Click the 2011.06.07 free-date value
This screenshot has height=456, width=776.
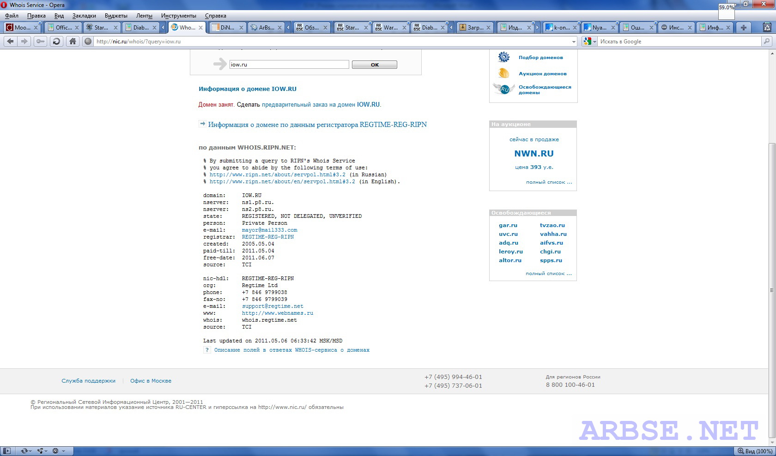258,258
